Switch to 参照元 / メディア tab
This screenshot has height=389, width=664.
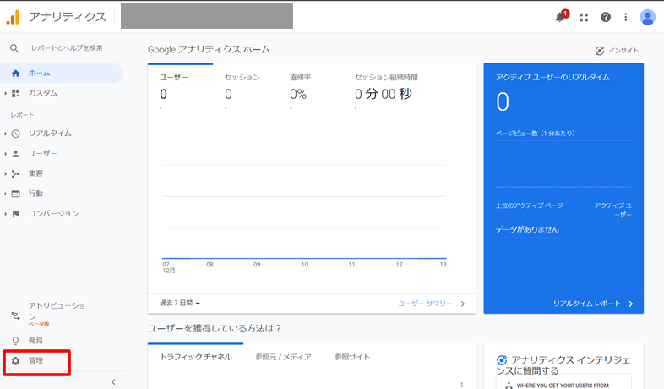pyautogui.click(x=283, y=357)
